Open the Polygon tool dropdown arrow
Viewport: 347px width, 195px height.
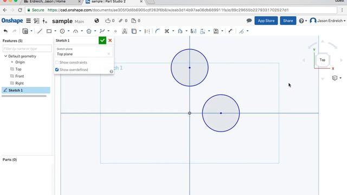pos(95,31)
